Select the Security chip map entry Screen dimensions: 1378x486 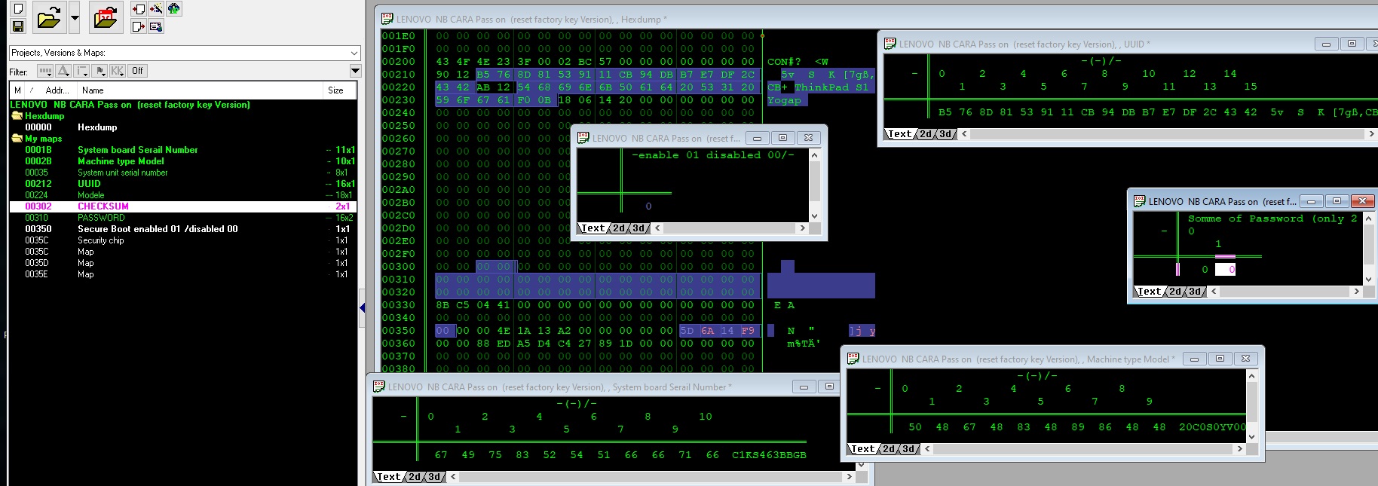click(x=183, y=240)
